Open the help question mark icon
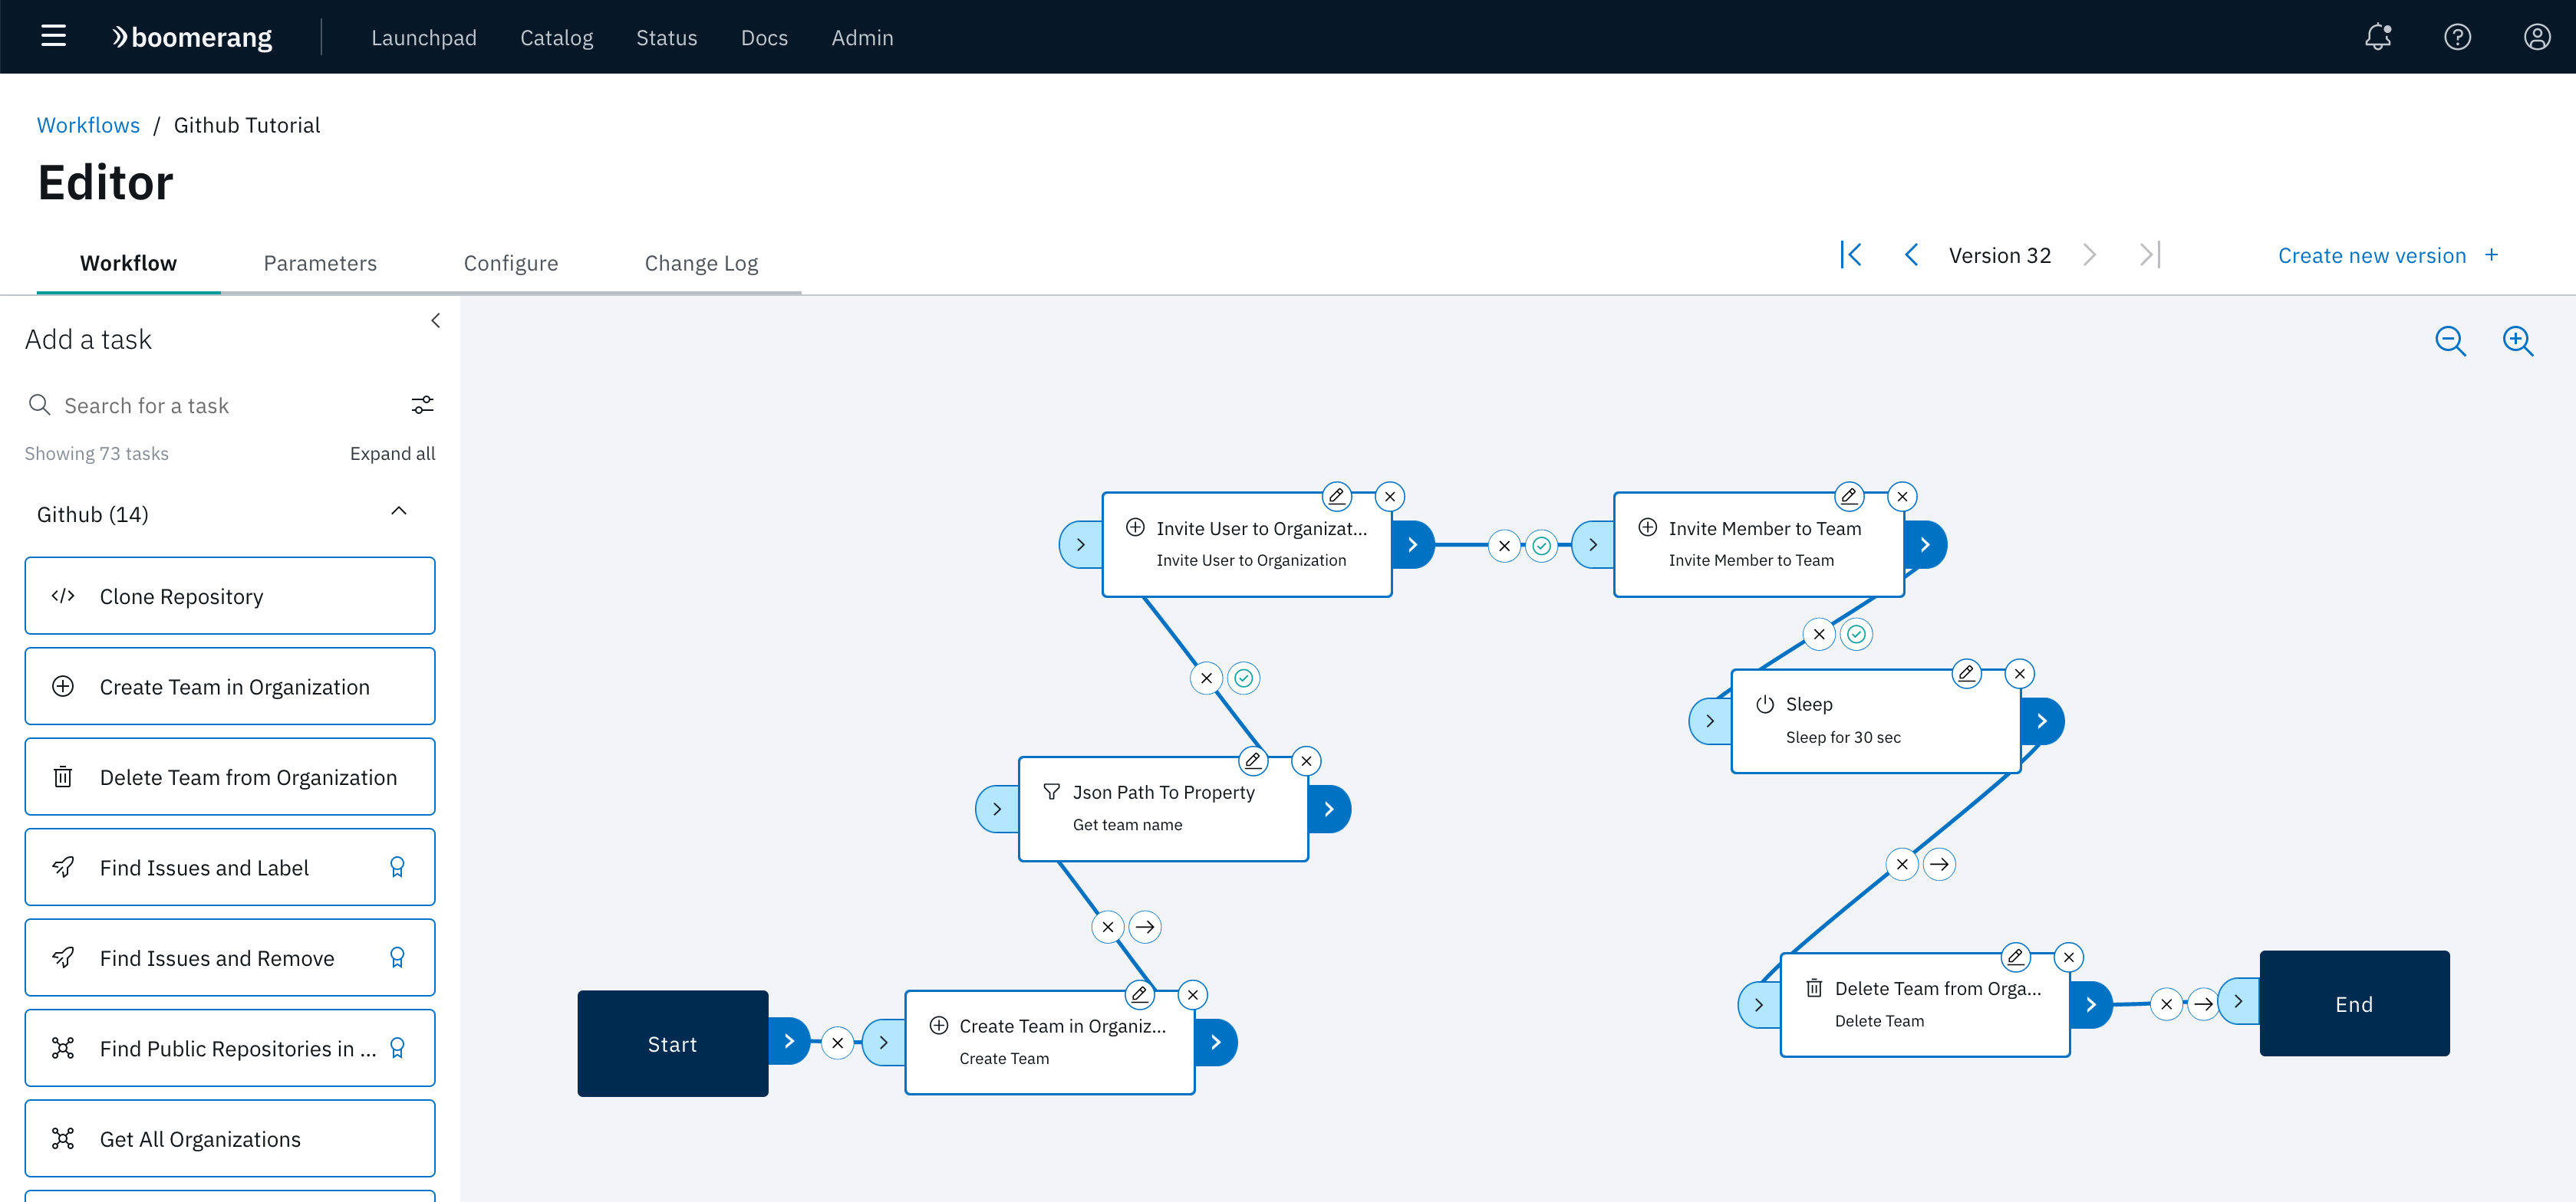2576x1202 pixels. pos(2457,37)
